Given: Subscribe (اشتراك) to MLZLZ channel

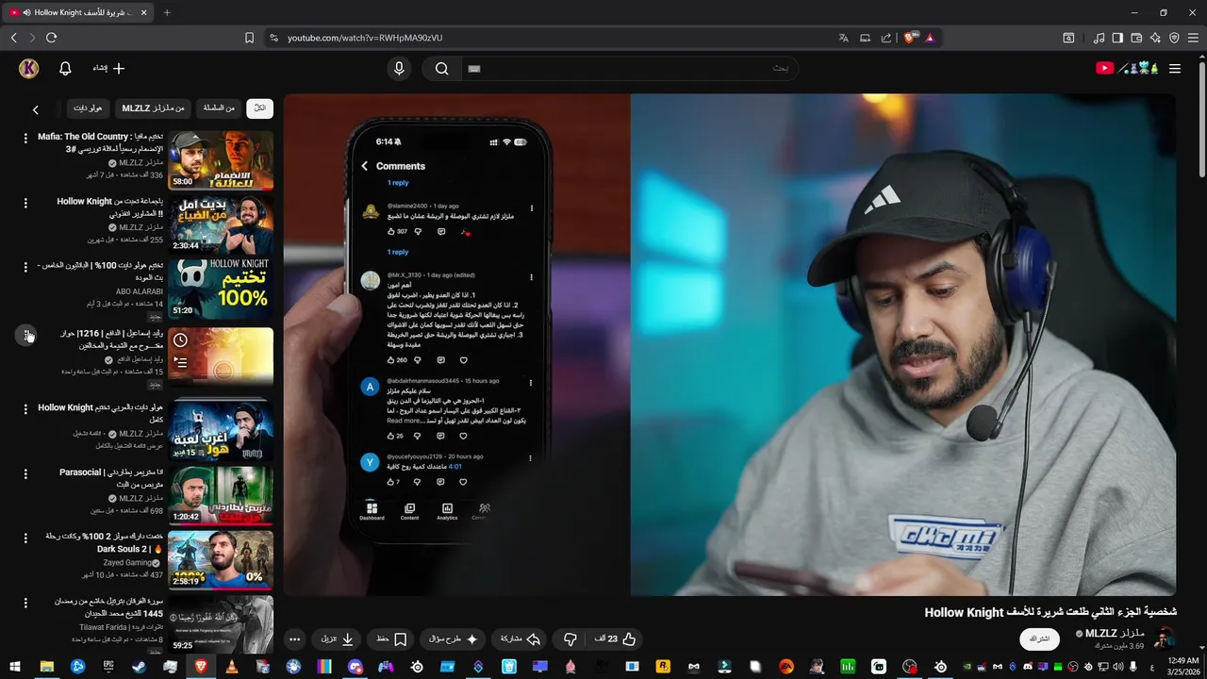Looking at the screenshot, I should [x=1039, y=638].
